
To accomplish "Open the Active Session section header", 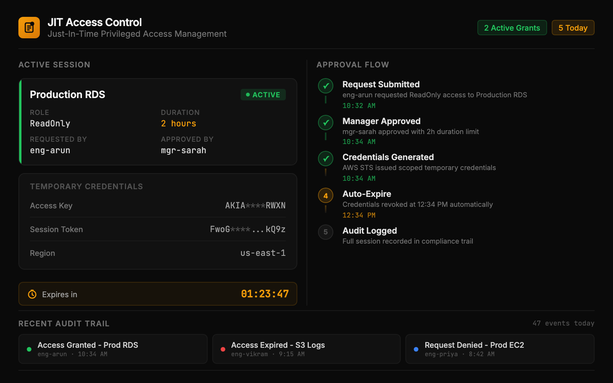I will (54, 64).
